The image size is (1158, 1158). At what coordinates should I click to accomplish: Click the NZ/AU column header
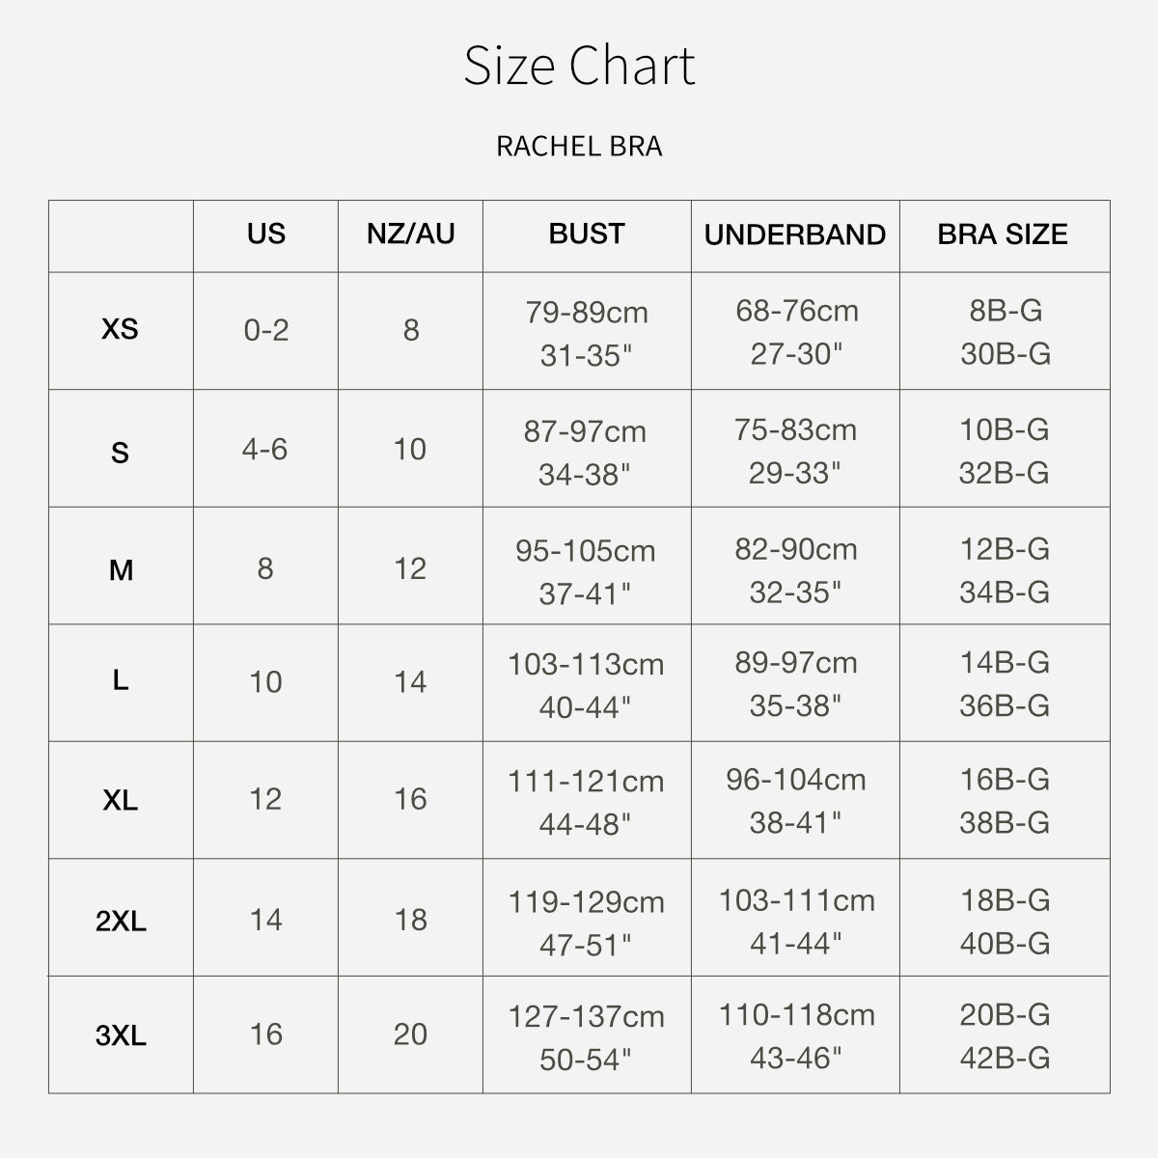[411, 234]
